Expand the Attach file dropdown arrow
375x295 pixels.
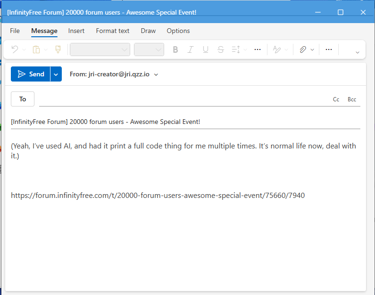click(312, 49)
